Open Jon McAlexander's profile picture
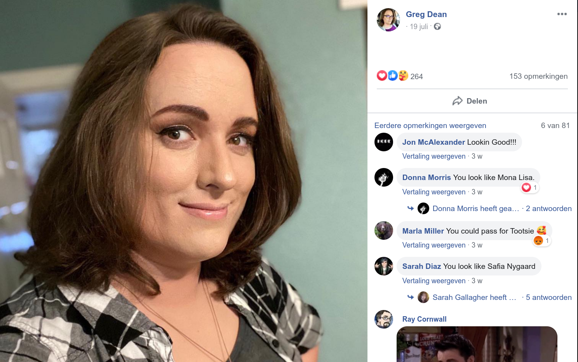Image resolution: width=578 pixels, height=362 pixels. coord(384,142)
